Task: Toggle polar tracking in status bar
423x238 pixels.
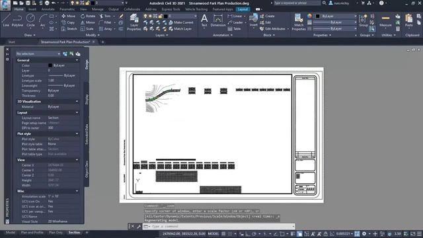Action: 254,233
